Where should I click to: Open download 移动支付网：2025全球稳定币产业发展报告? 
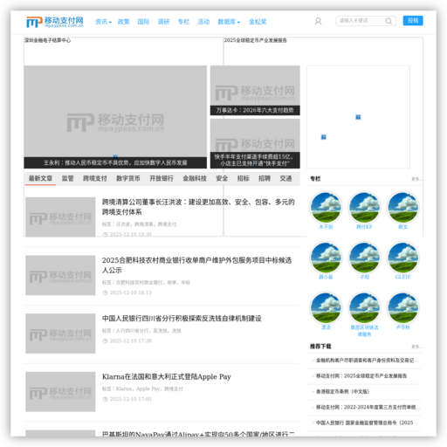361,376
